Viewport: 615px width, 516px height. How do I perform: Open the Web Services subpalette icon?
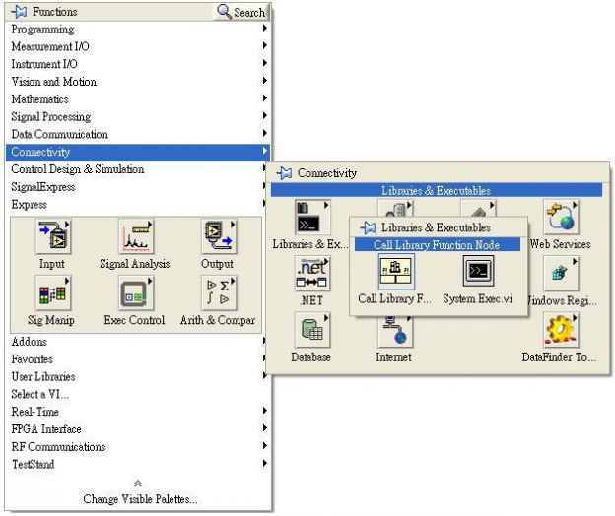click(x=561, y=217)
